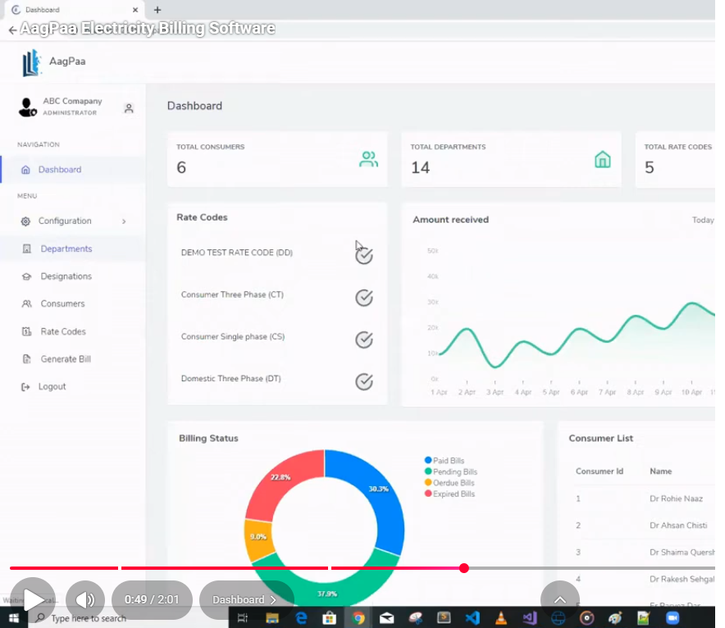Screen dimensions: 725x628
Task: Select the Designations menu icon
Action: 27,276
